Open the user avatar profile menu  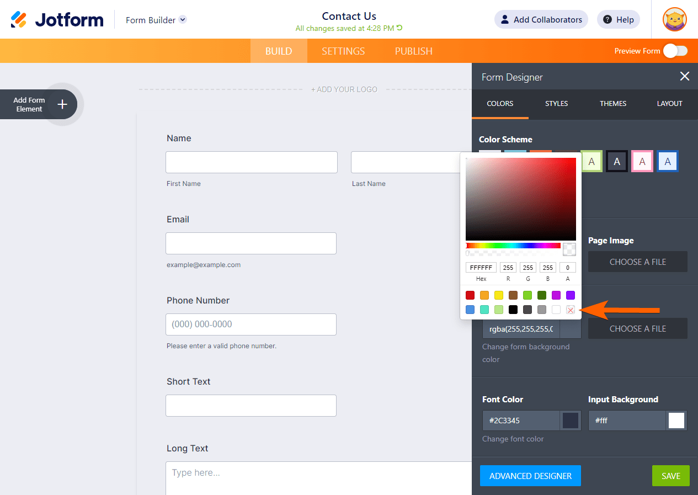[674, 19]
